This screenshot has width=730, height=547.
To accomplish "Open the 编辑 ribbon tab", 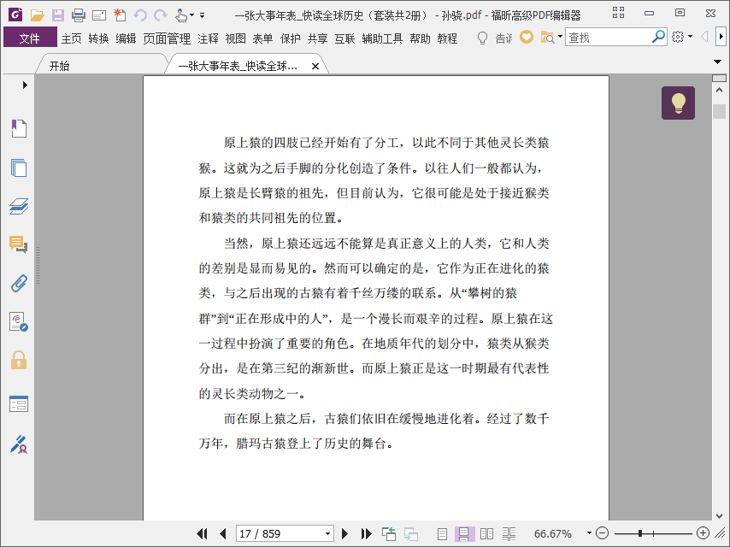I will coord(127,38).
